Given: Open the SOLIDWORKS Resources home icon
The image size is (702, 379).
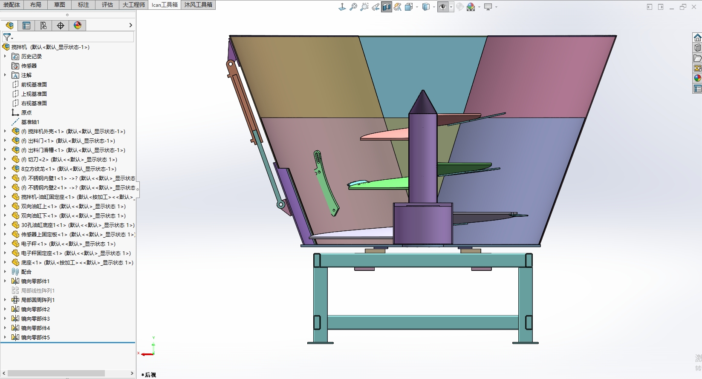Looking at the screenshot, I should pyautogui.click(x=697, y=37).
